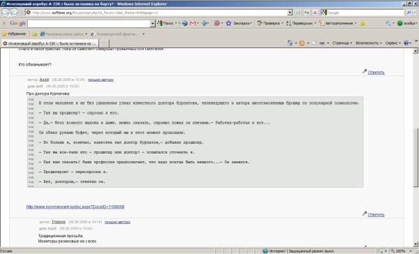The image size is (419, 254).
Task: Click Автозаполнение autofill toolbar button
Action: (x=337, y=24)
